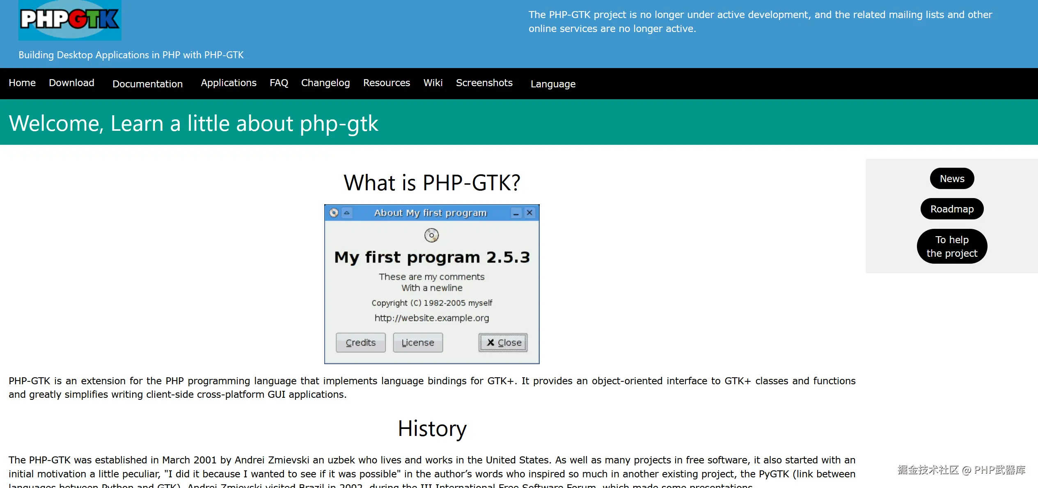1038x488 pixels.
Task: Open the FAQ page
Action: point(279,83)
